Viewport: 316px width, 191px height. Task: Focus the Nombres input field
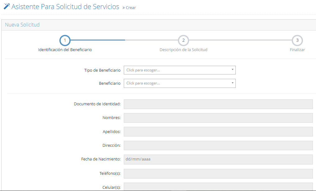pyautogui.click(x=218, y=118)
